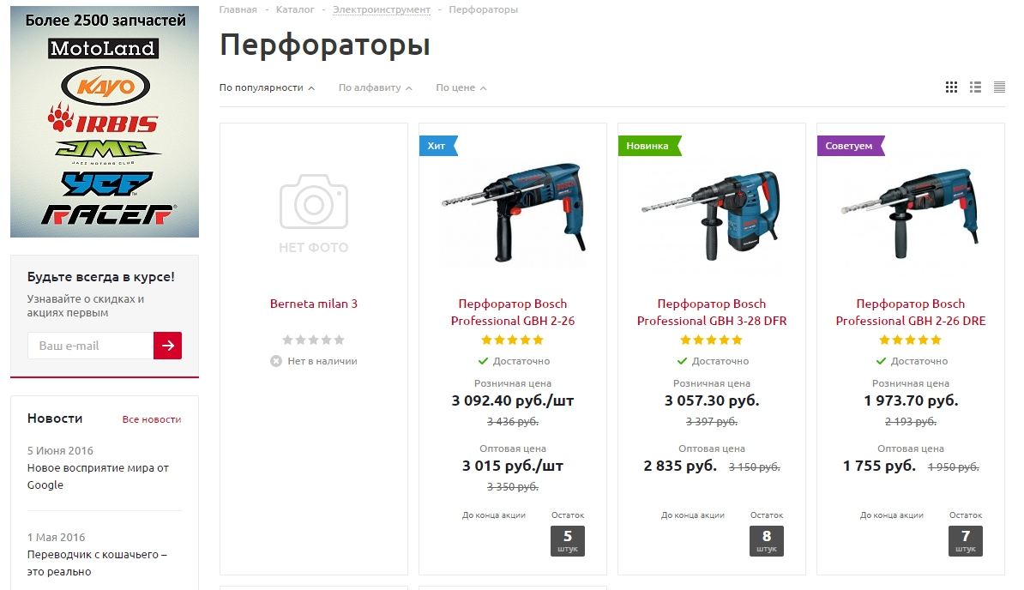Open the motorcycle brands advertising banner
Viewport: 1024px width, 590px height.
pos(105,122)
